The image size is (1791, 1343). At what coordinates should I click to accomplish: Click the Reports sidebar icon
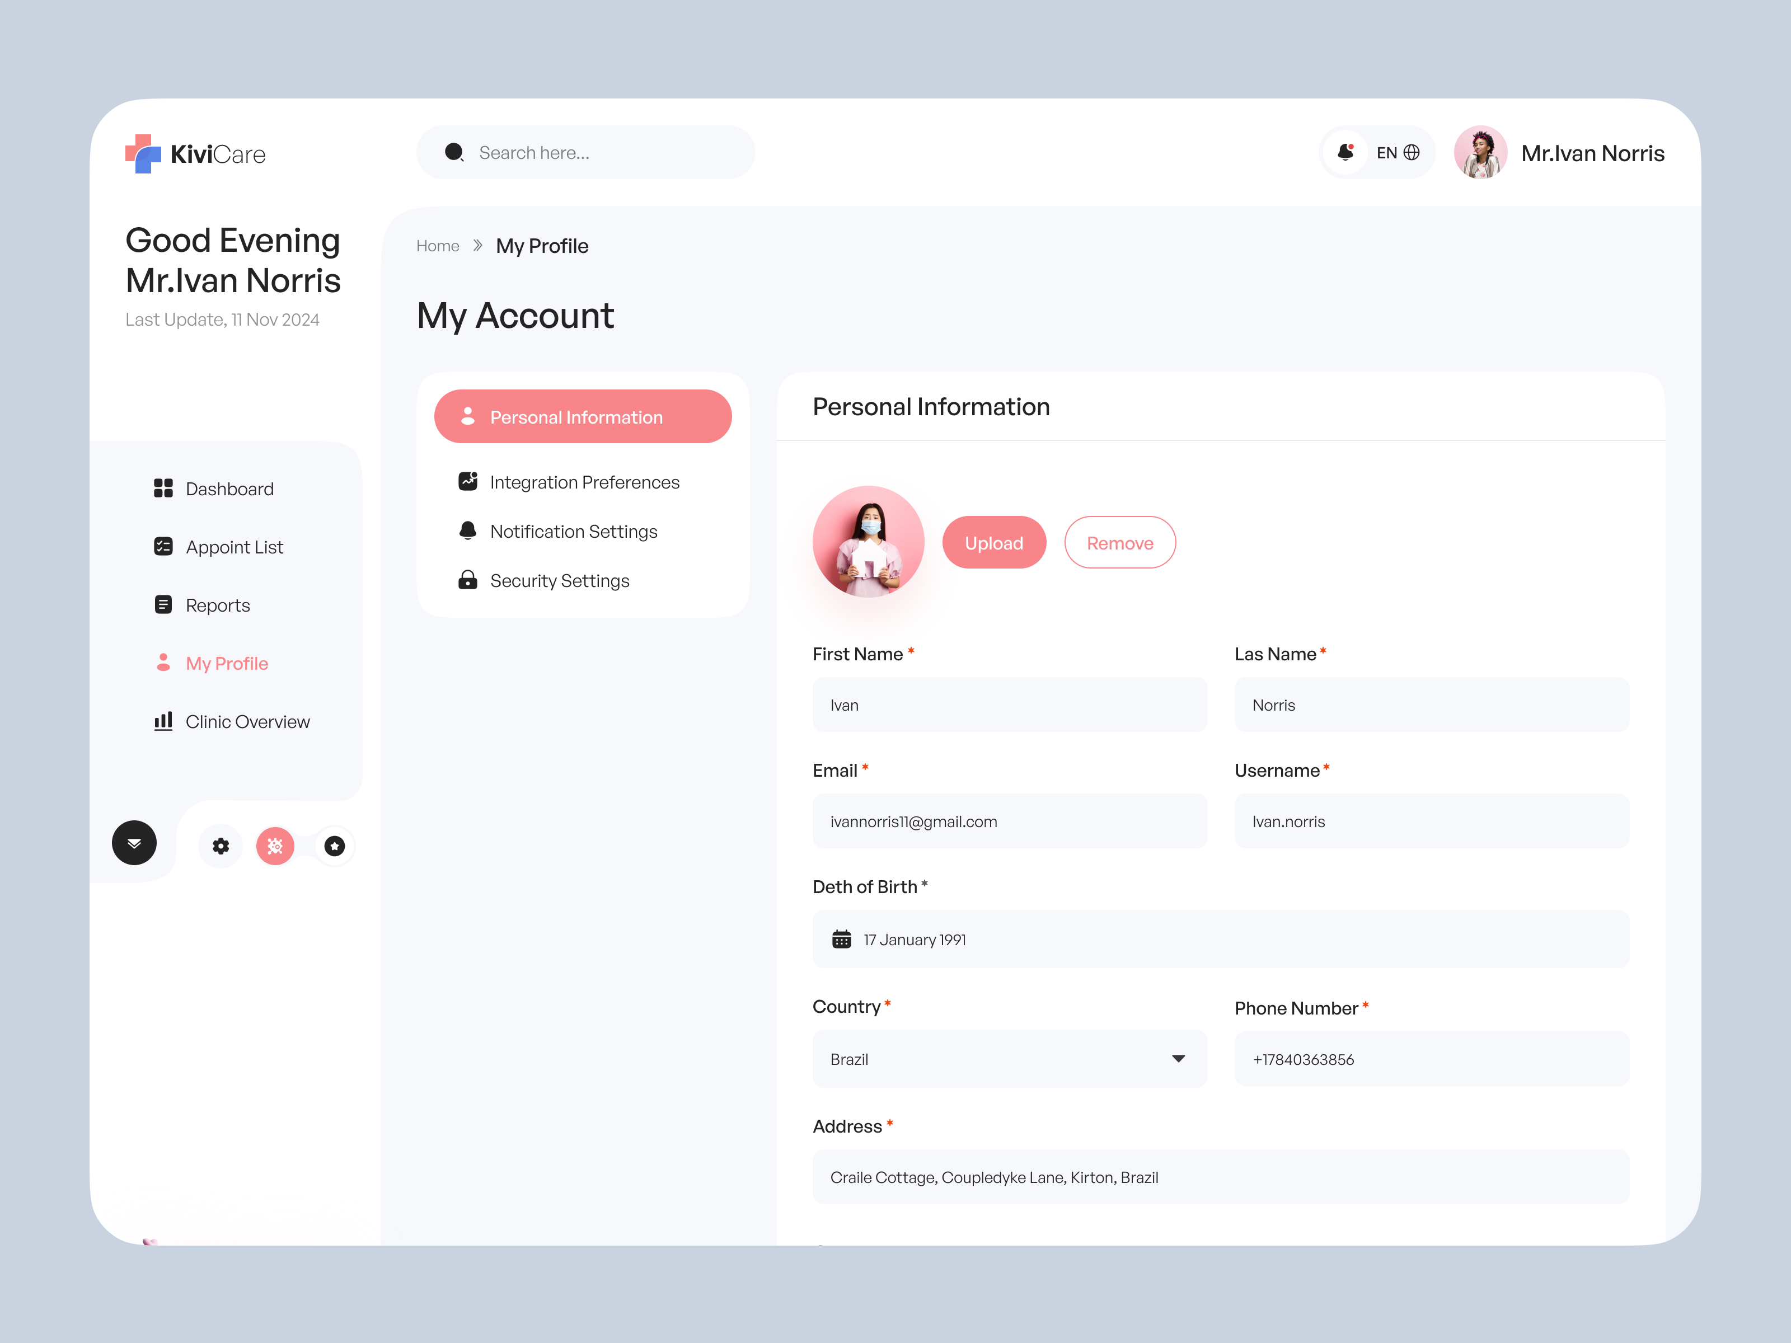(163, 605)
